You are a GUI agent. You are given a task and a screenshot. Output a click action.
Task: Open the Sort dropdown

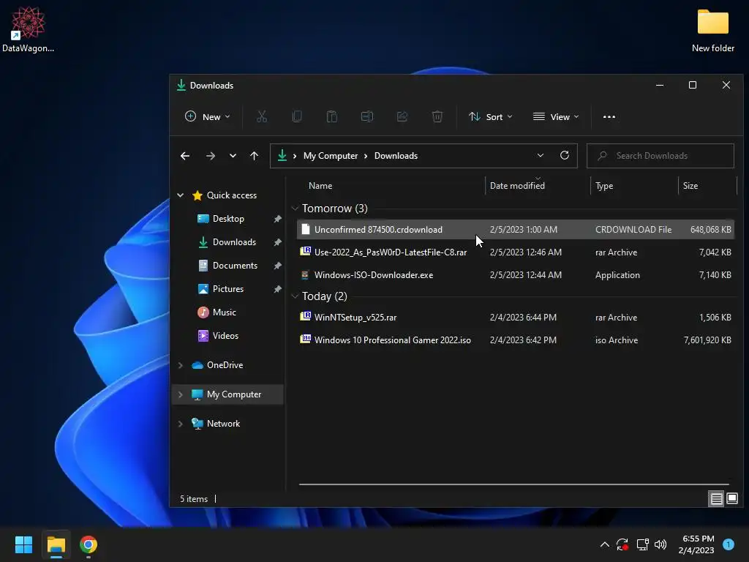[491, 116]
